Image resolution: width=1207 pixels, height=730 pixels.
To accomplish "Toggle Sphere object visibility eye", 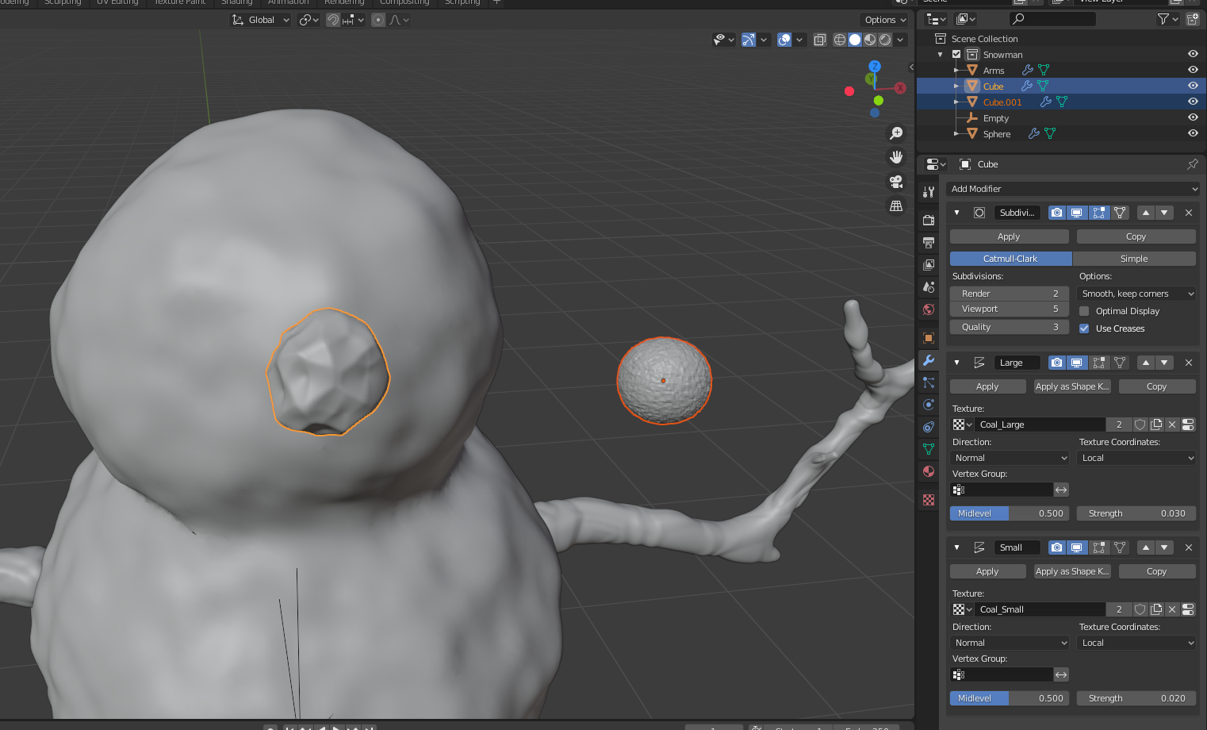I will click(x=1193, y=133).
